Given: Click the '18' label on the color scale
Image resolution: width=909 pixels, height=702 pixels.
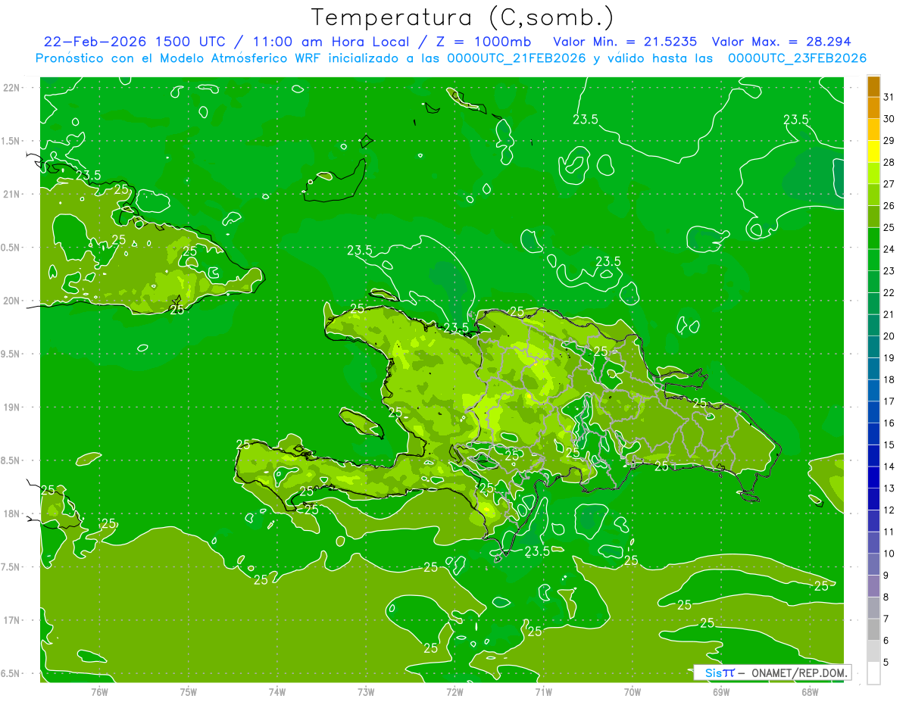Looking at the screenshot, I should (x=889, y=379).
